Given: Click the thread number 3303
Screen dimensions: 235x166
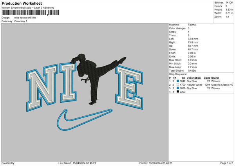Looking at the screenshot, I should pyautogui.click(x=183, y=92).
